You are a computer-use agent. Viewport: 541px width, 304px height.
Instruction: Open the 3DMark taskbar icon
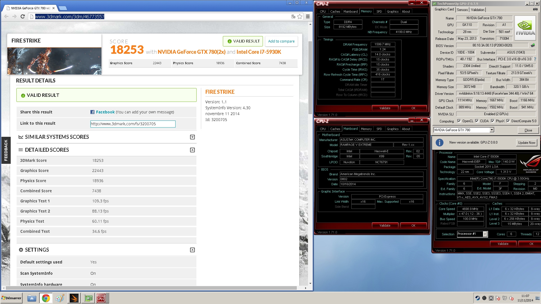coord(74,298)
